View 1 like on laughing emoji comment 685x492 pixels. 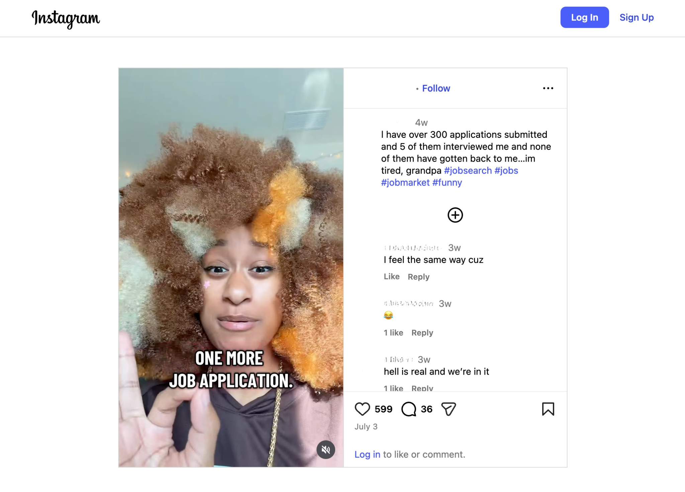point(393,333)
